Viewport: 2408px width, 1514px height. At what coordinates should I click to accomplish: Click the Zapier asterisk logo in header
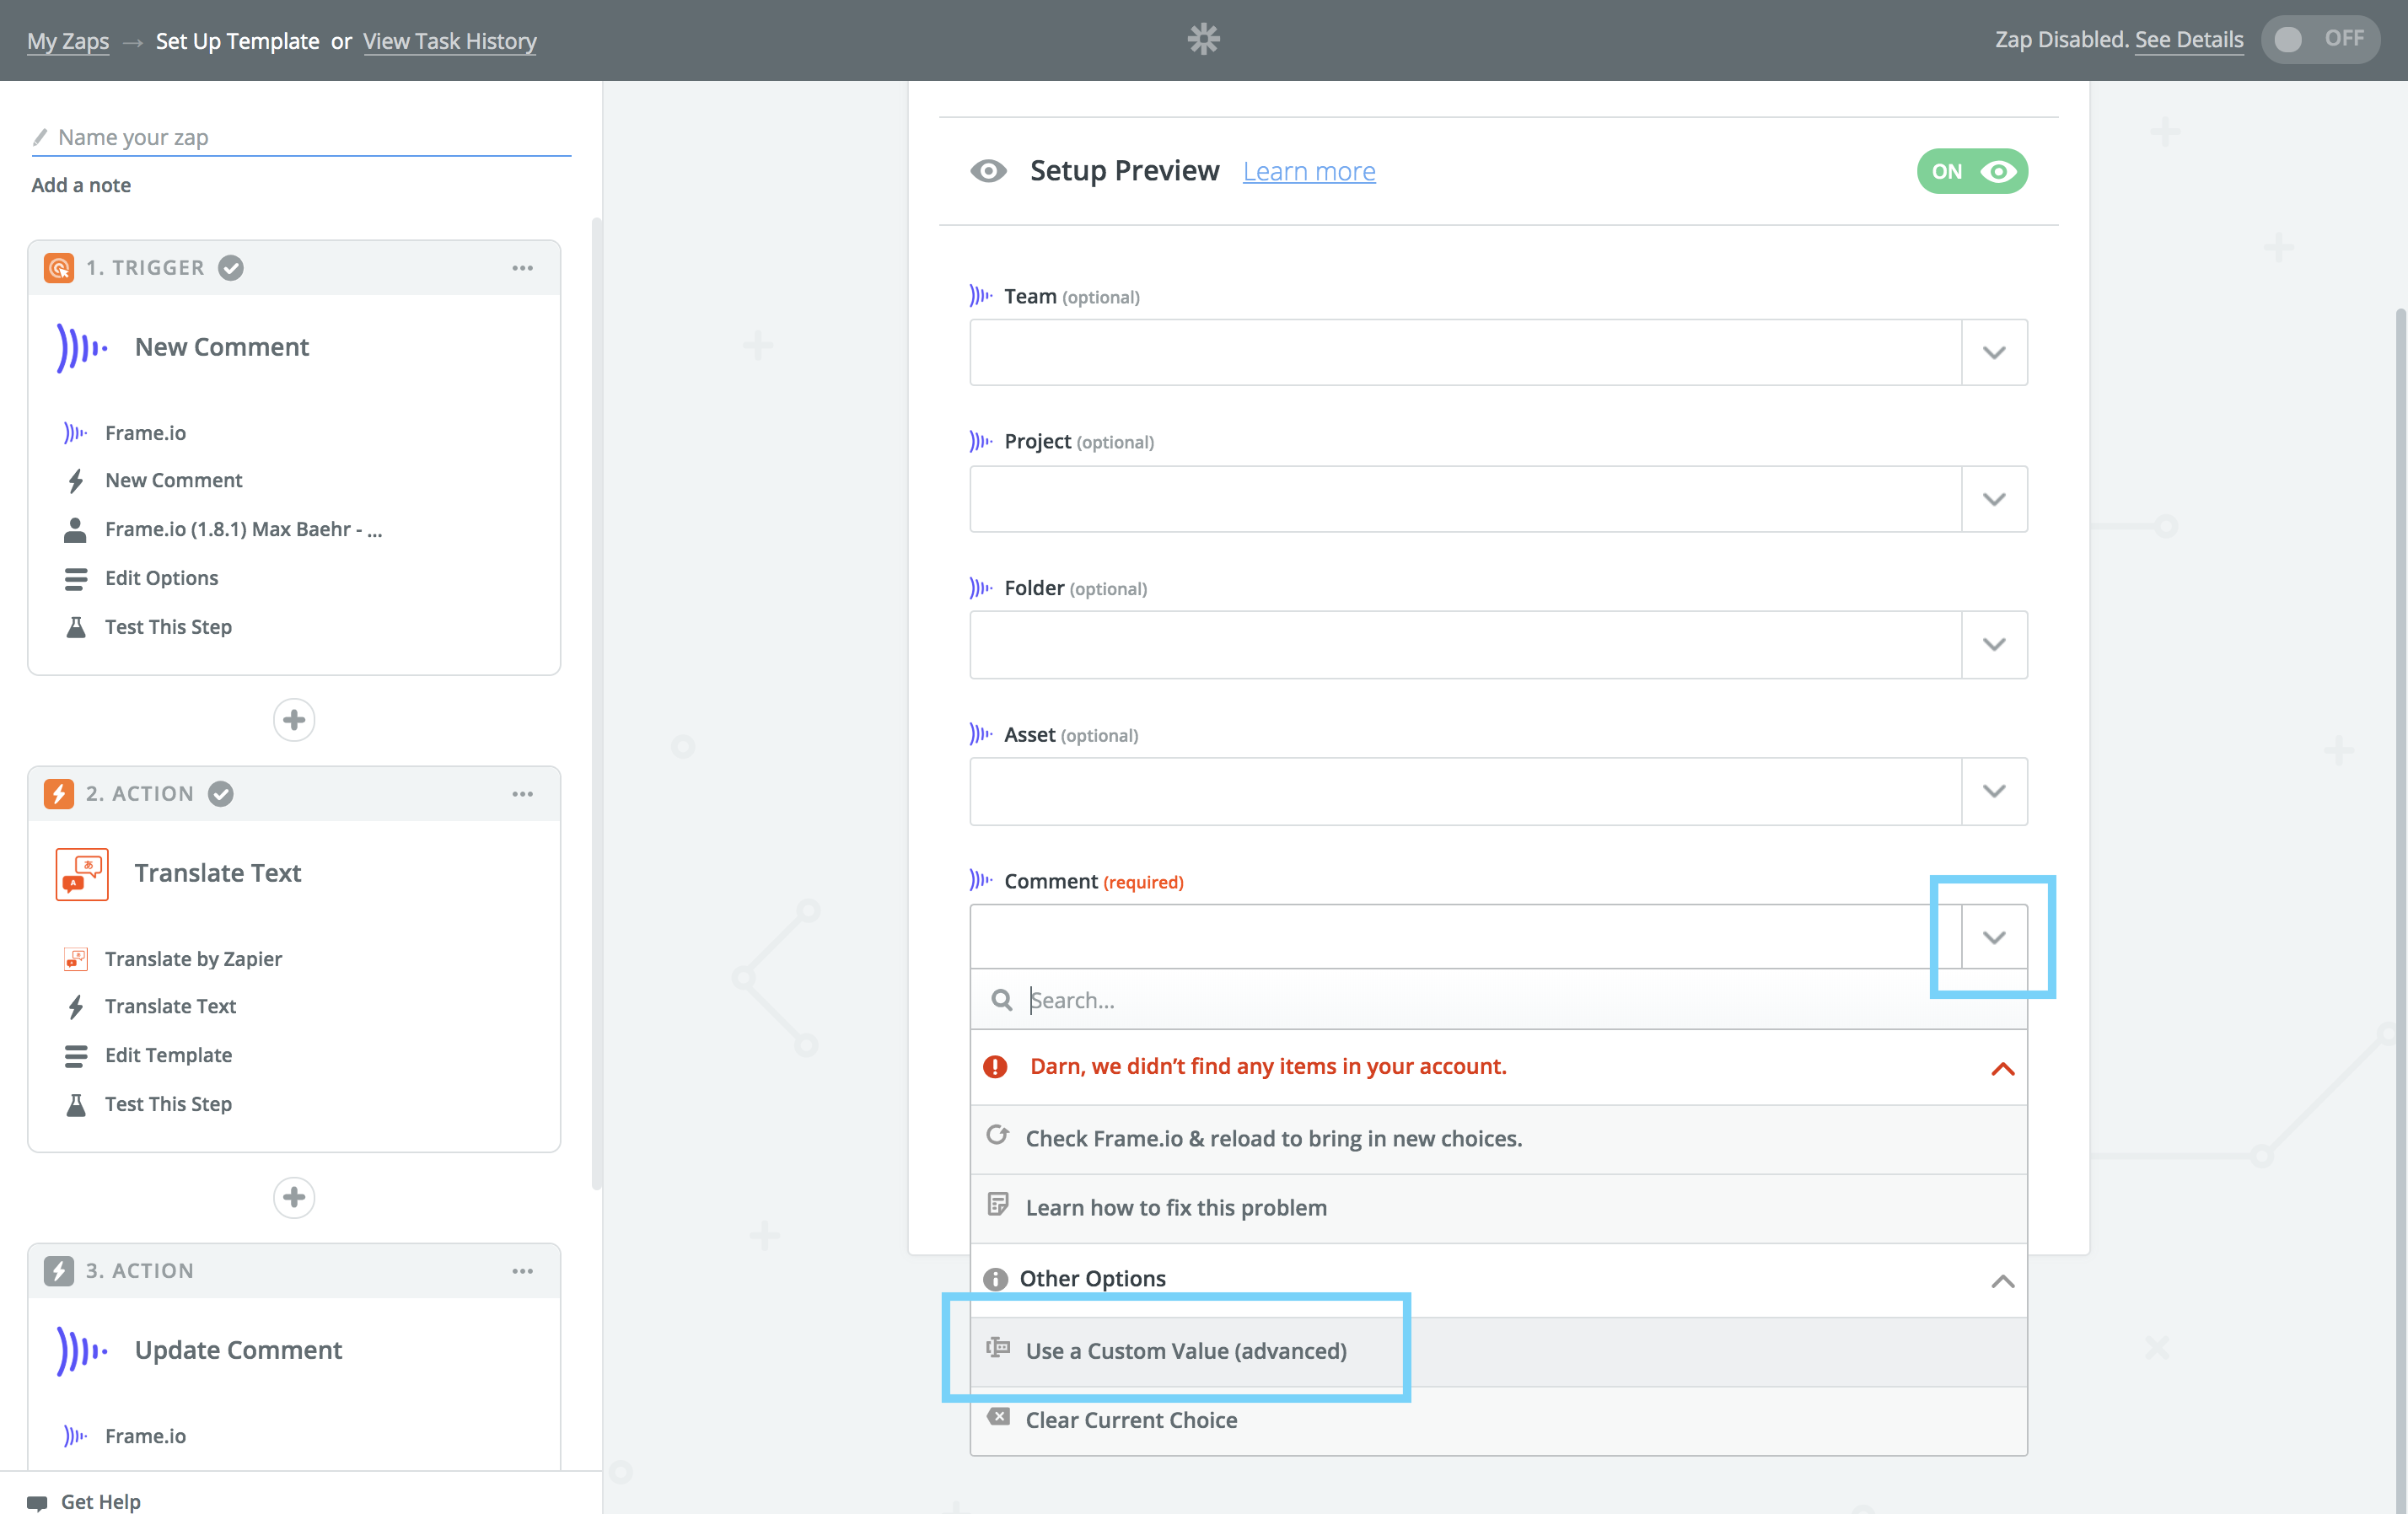[x=1203, y=40]
